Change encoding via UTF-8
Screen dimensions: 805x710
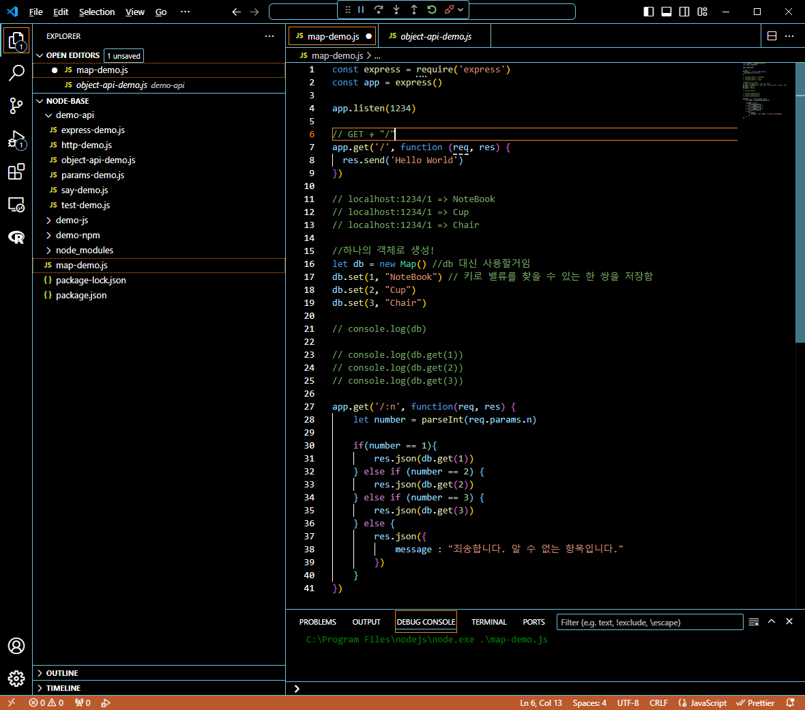coord(628,702)
